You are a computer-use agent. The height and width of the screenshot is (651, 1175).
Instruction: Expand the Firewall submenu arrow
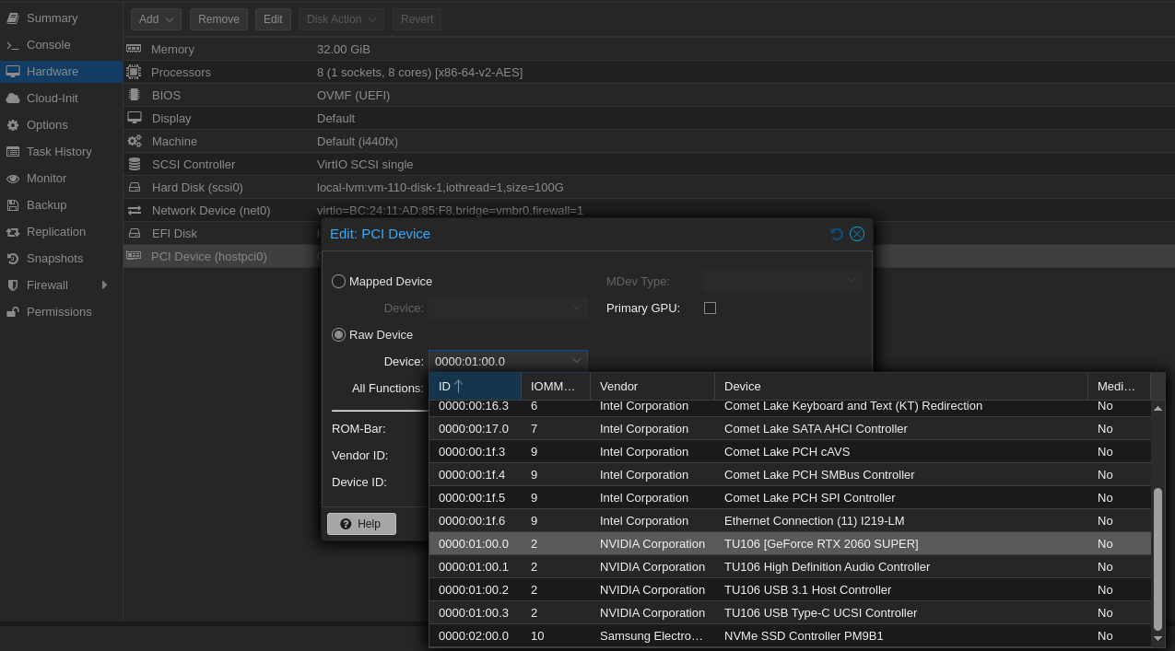pos(105,285)
